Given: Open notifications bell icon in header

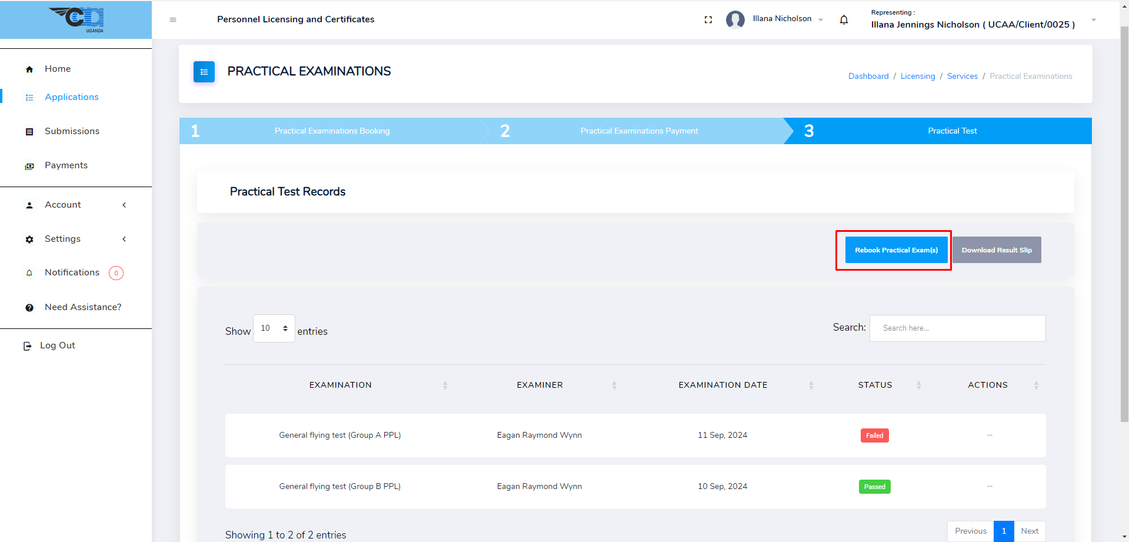Looking at the screenshot, I should (844, 19).
